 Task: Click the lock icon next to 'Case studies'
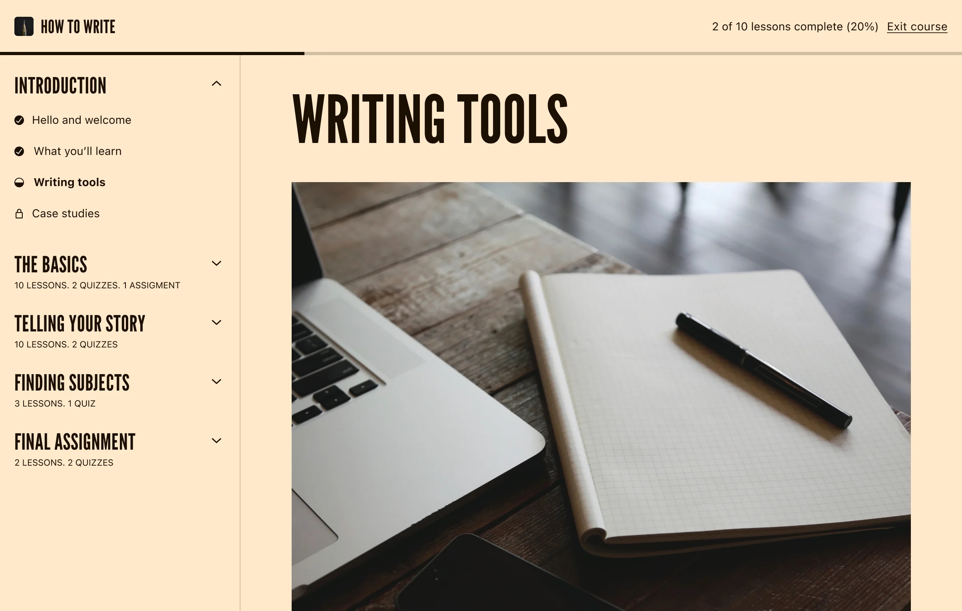coord(20,213)
